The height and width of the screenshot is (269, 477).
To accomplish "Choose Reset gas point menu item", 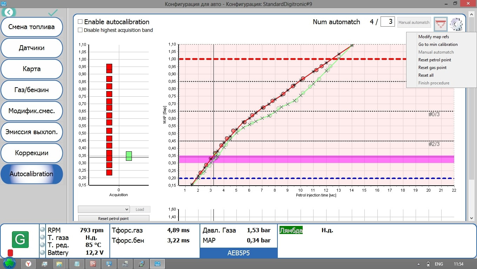I will (432, 68).
